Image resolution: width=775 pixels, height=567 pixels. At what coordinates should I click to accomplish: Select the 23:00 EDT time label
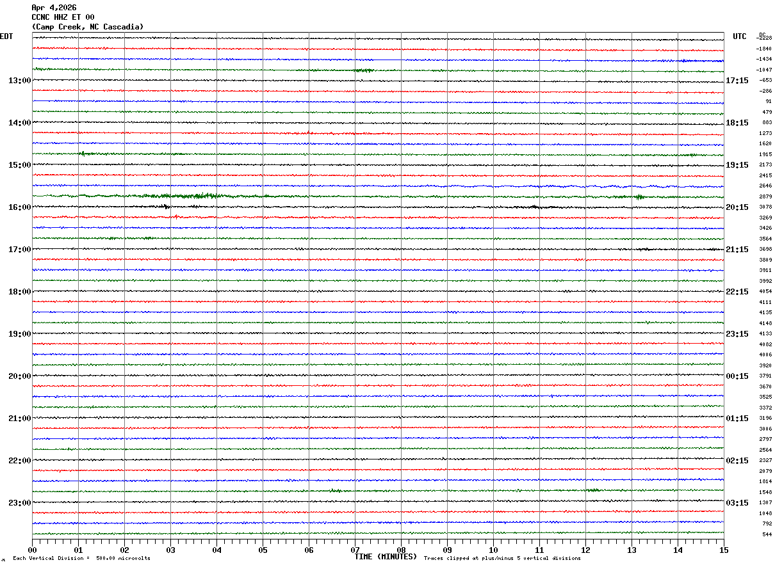pos(19,502)
